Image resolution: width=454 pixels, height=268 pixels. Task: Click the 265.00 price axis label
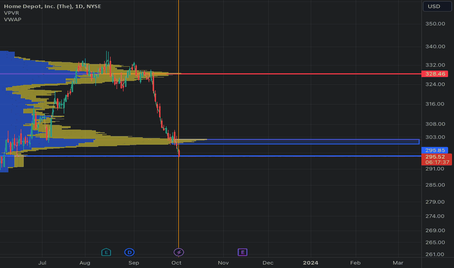tap(435, 242)
